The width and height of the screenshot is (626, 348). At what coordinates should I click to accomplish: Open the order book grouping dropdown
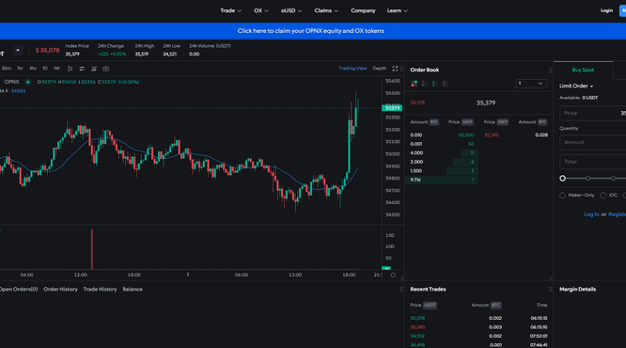(531, 84)
